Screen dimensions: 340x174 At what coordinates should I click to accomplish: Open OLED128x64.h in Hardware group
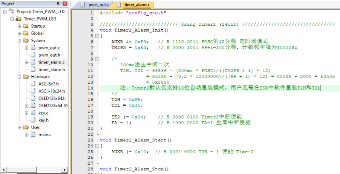[52, 98]
